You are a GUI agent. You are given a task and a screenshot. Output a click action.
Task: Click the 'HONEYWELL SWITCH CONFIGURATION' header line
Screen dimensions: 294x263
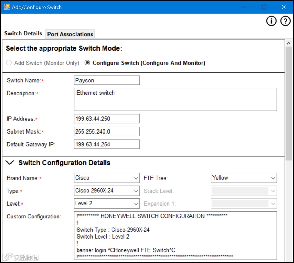152,216
